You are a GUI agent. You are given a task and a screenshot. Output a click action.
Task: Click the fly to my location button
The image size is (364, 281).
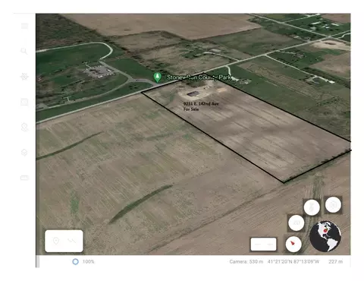[333, 204]
